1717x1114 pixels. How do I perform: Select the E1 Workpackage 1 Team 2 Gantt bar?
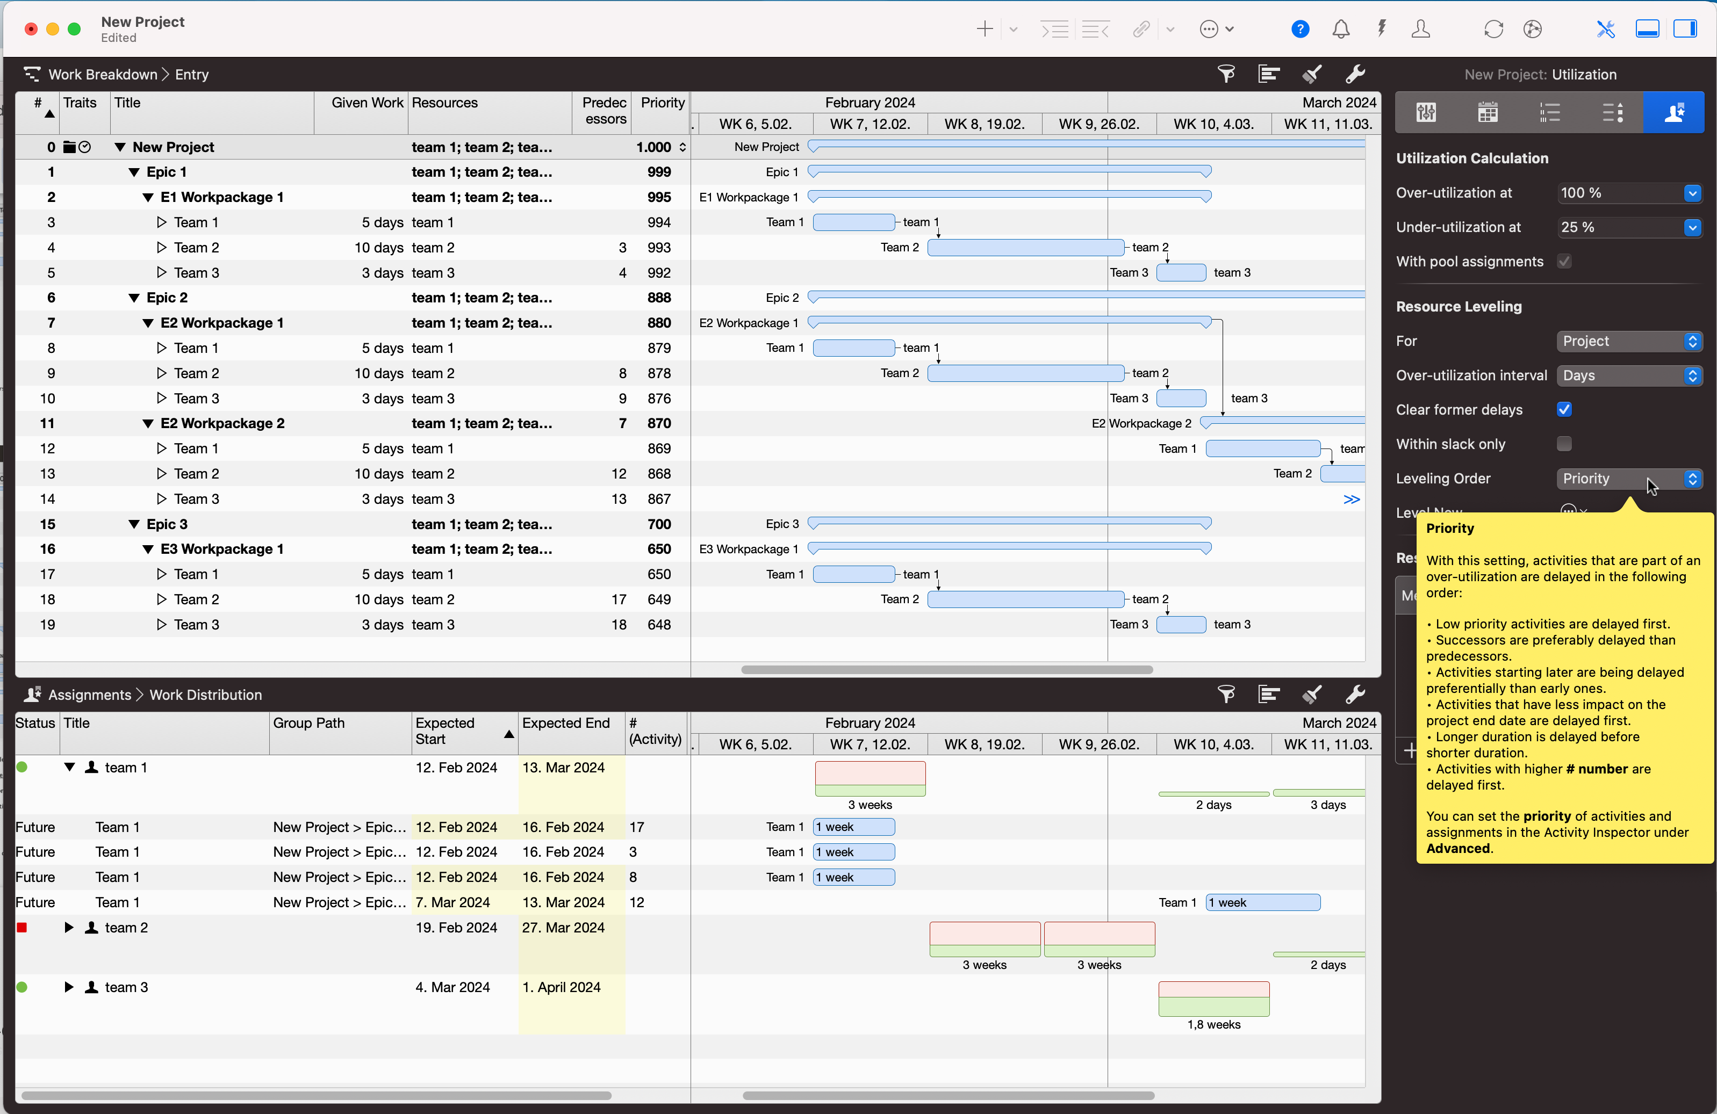pyautogui.click(x=1025, y=248)
